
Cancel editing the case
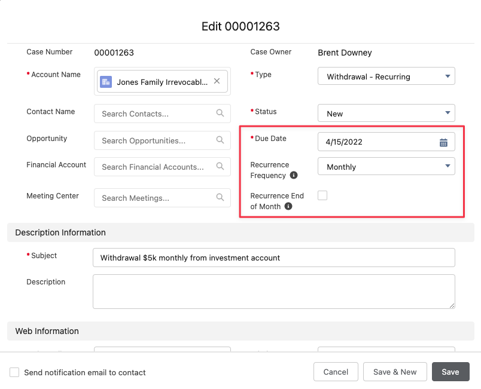click(x=336, y=372)
